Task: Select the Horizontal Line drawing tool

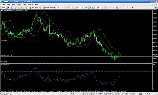Action: 110,8
